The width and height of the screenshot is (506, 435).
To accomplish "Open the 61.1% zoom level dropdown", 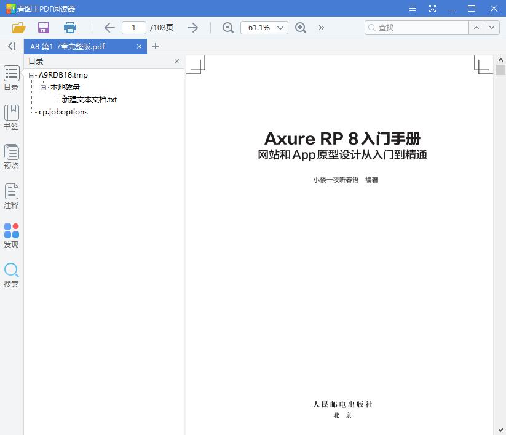I will pos(264,28).
